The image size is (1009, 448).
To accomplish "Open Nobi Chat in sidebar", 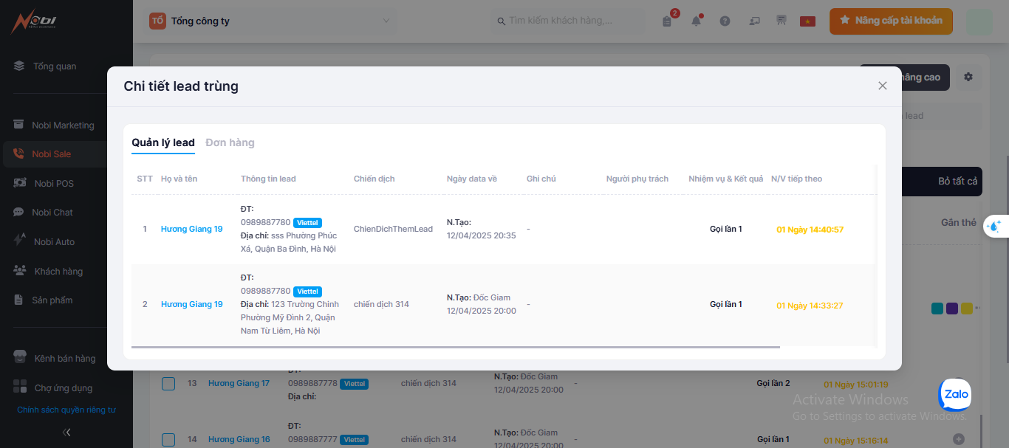I will (52, 213).
